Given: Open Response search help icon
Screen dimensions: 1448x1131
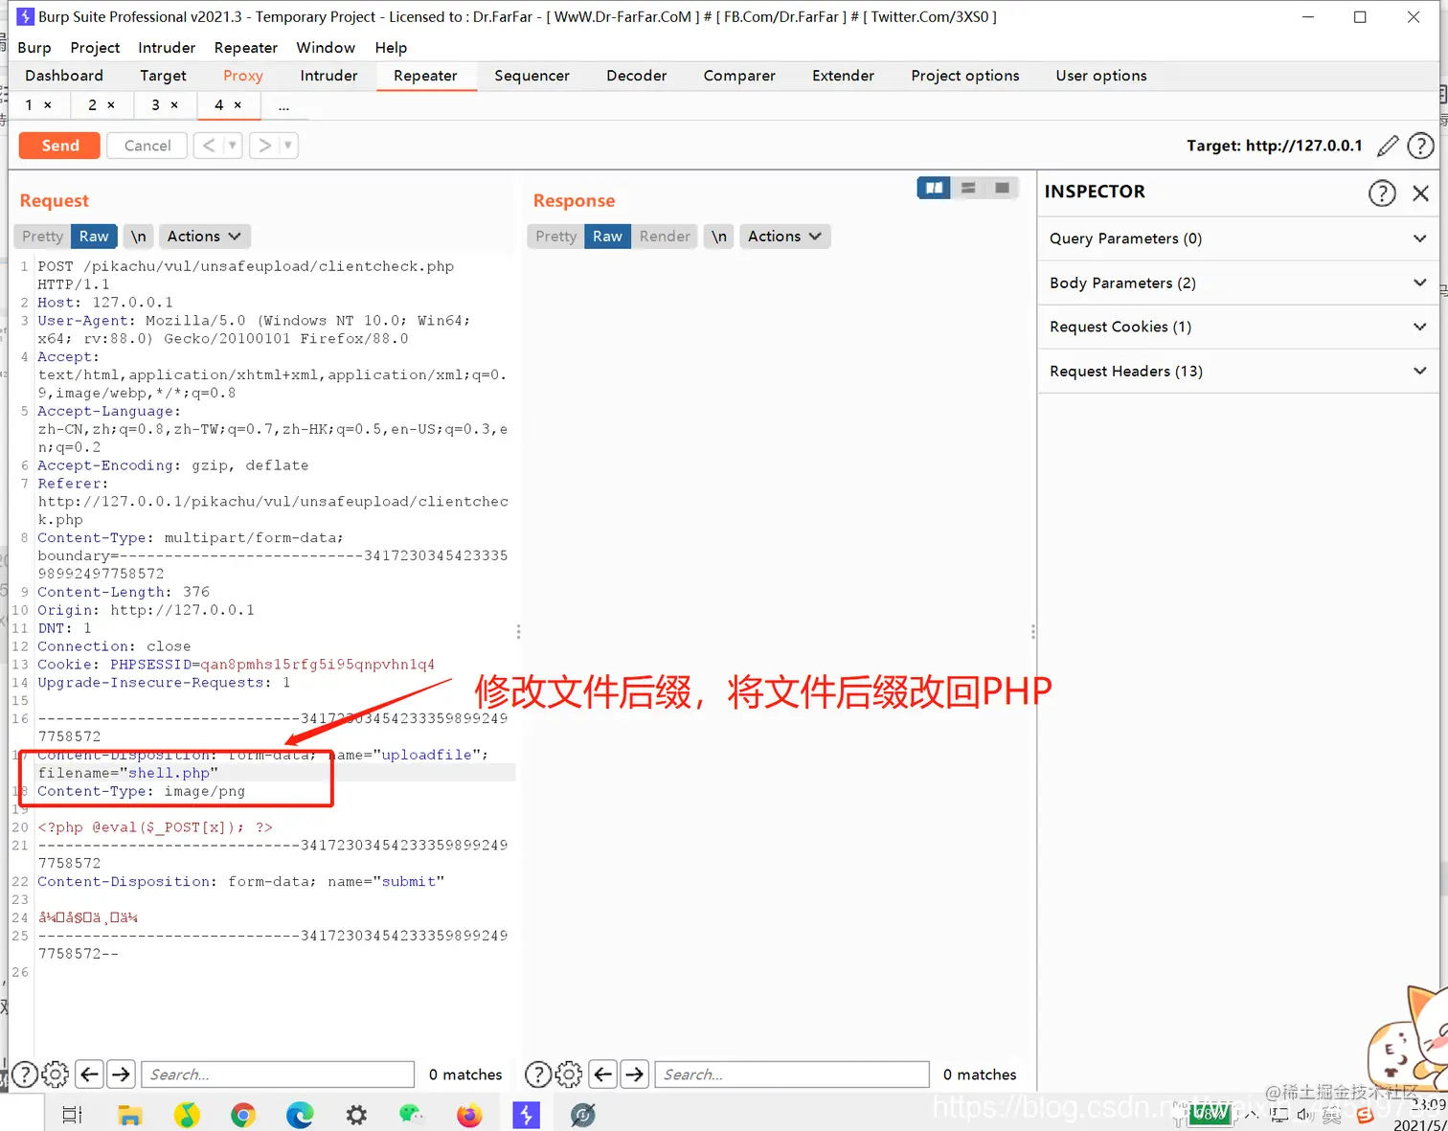Looking at the screenshot, I should click(538, 1074).
